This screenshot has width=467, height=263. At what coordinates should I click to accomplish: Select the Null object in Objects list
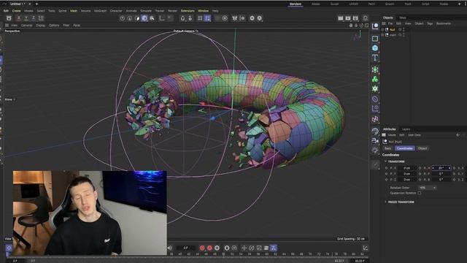(393, 29)
